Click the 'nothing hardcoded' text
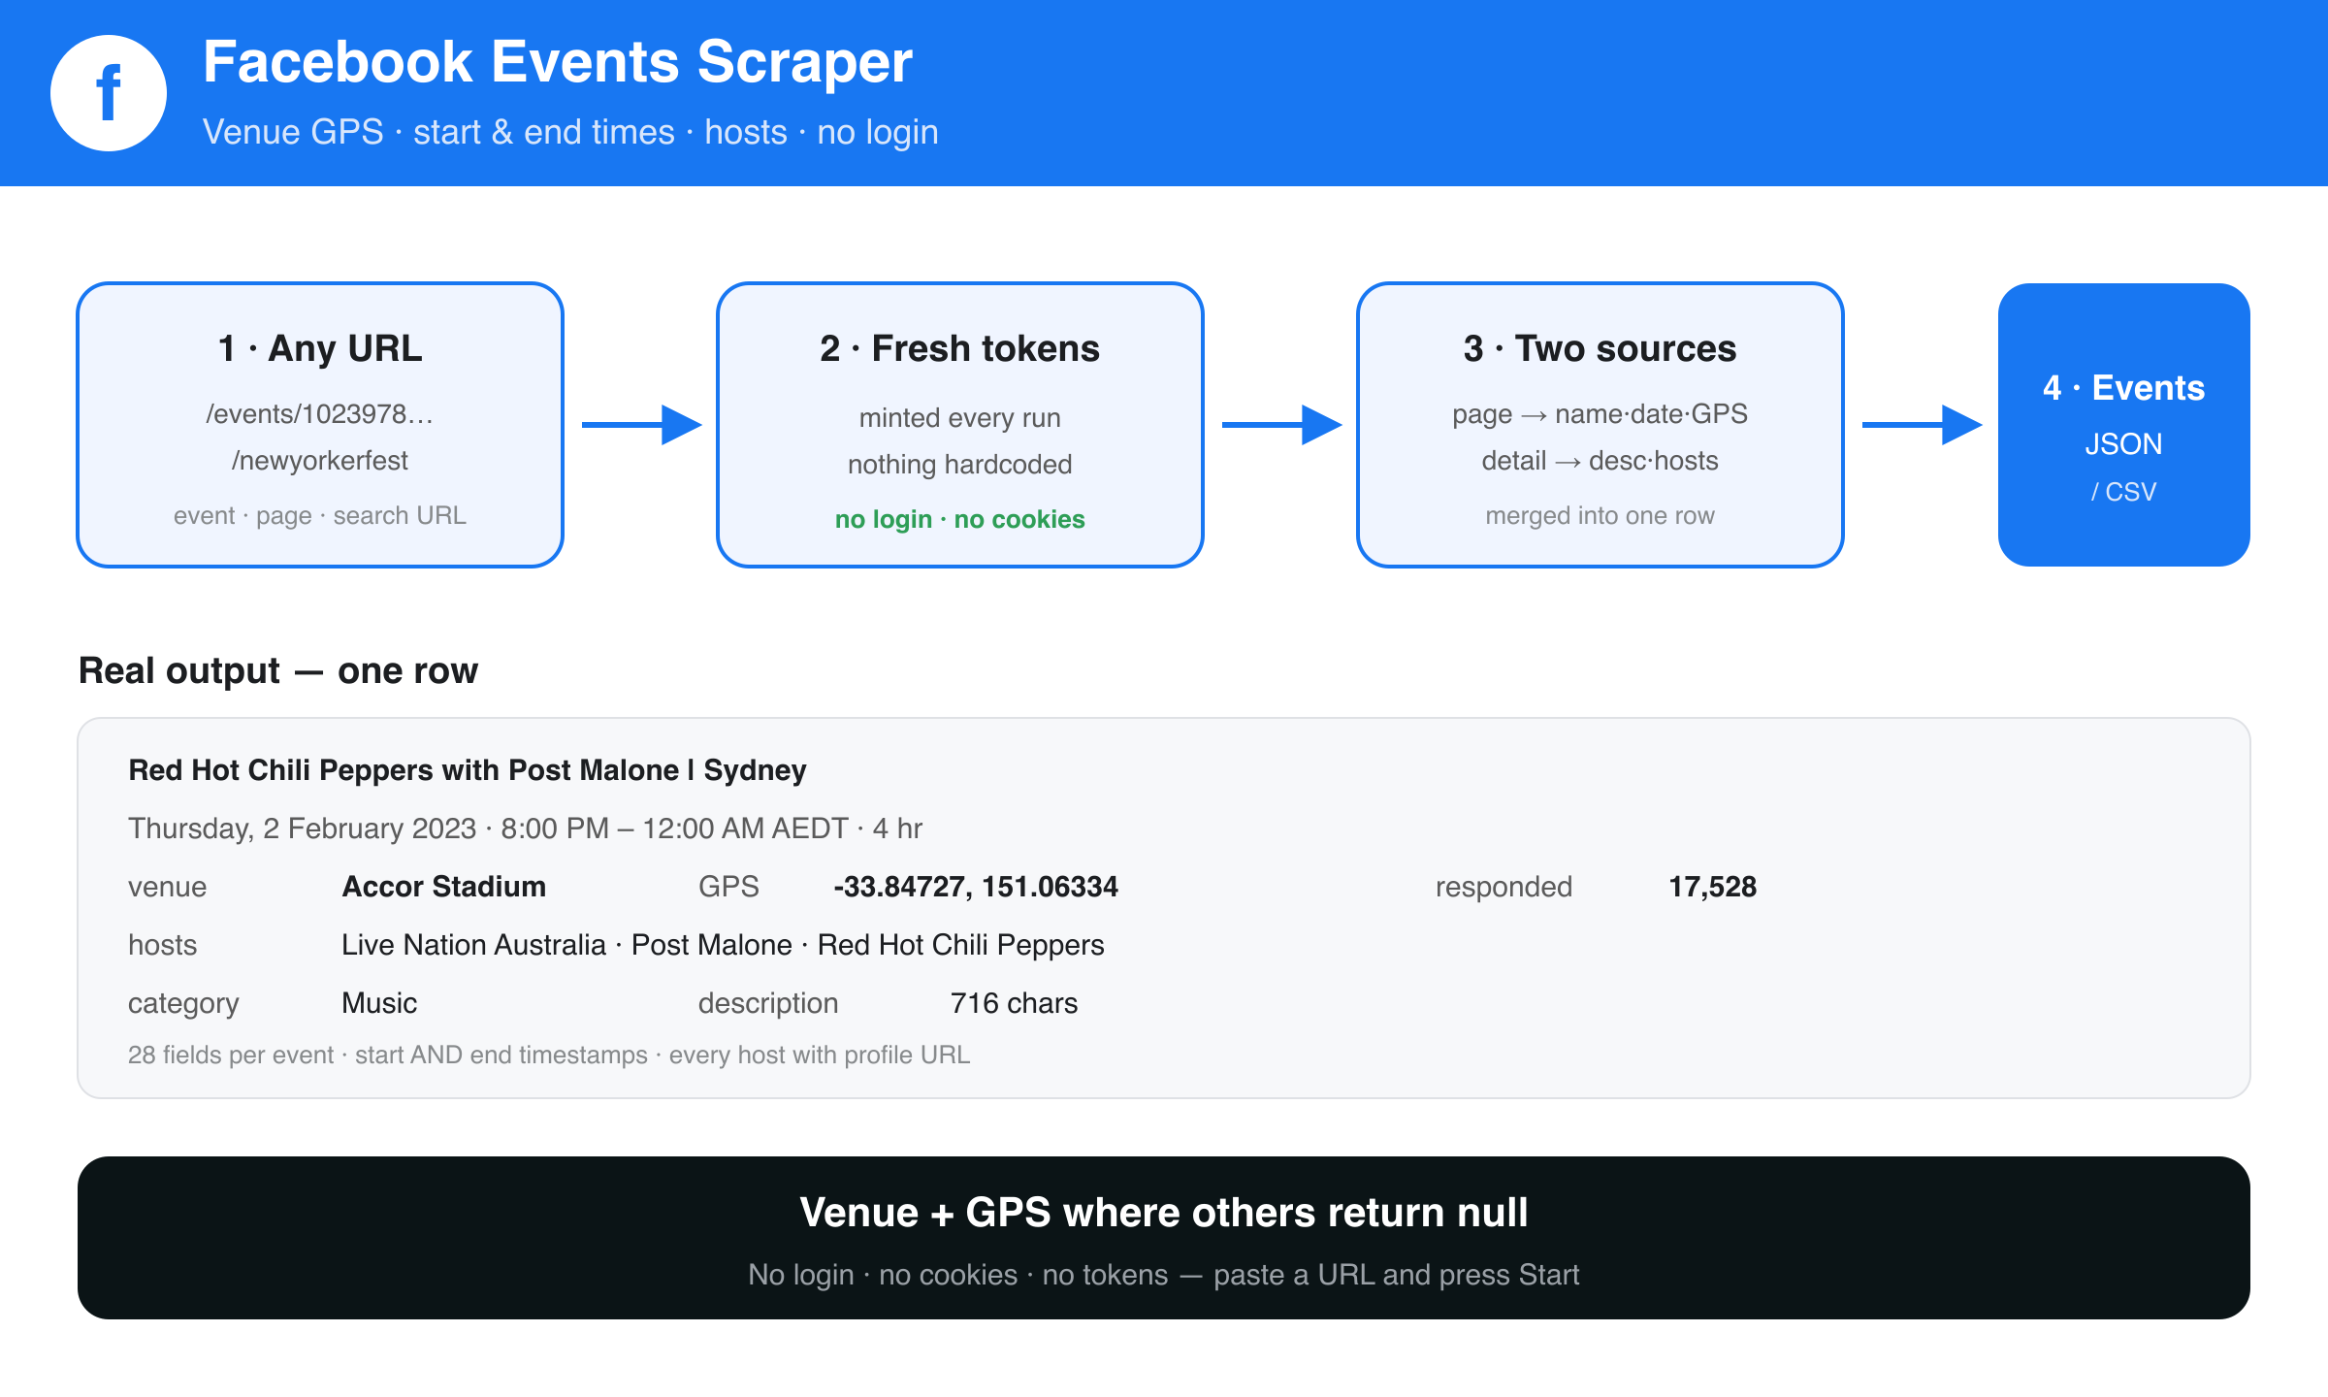 click(960, 465)
